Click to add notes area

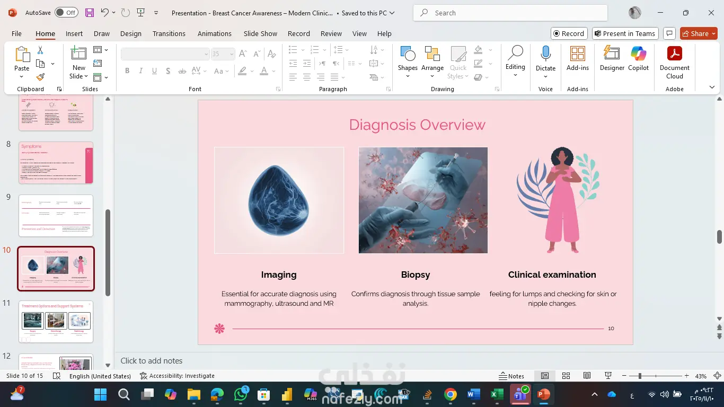152,361
